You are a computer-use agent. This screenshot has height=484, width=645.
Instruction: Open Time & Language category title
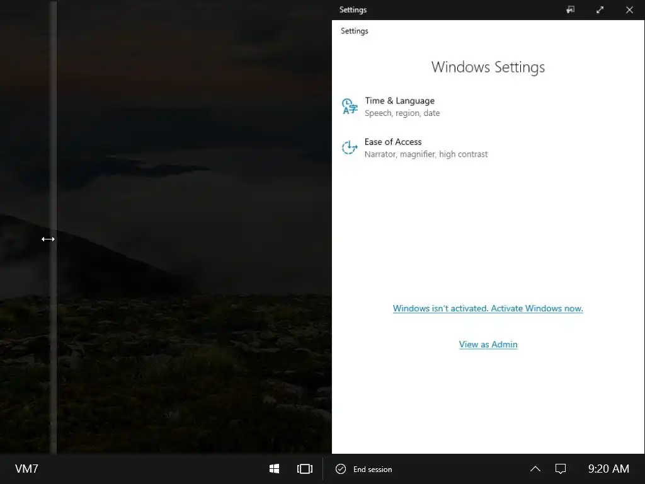[399, 101]
